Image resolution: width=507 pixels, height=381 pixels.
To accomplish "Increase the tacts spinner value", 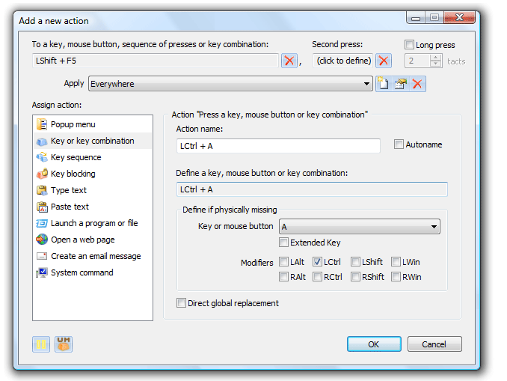I will (435, 58).
